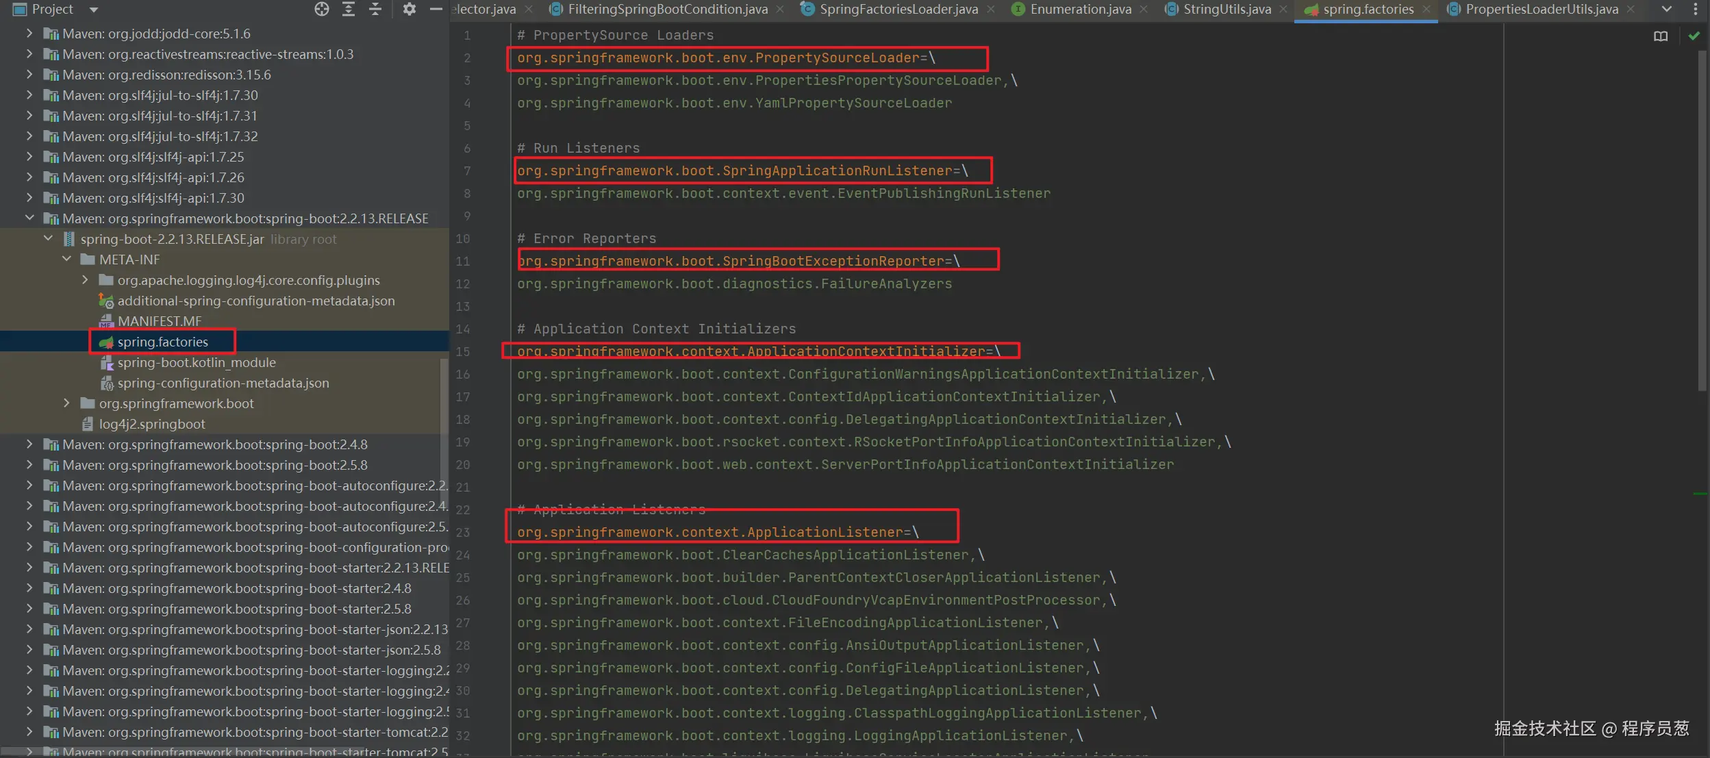Select spring-configuration-metadata.json file
The width and height of the screenshot is (1710, 758).
tap(223, 383)
